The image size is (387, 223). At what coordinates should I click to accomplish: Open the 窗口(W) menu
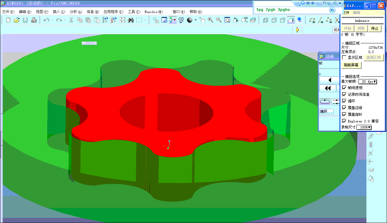179,12
